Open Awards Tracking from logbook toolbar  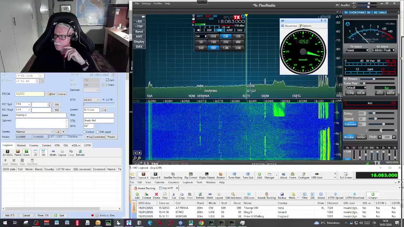coord(266,196)
